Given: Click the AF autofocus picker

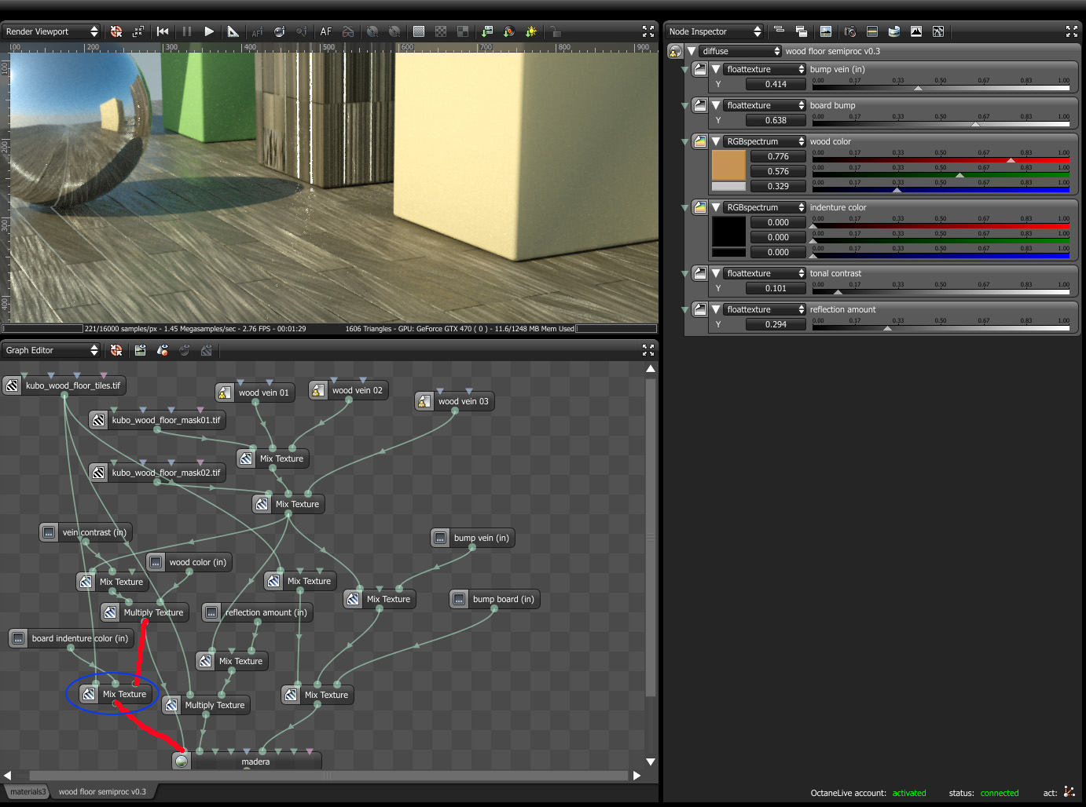Looking at the screenshot, I should [x=326, y=31].
